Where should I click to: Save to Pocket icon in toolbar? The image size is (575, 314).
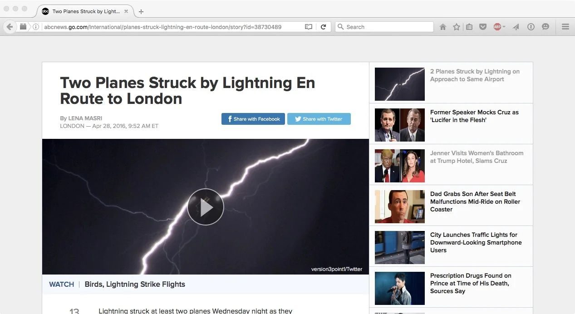(483, 27)
